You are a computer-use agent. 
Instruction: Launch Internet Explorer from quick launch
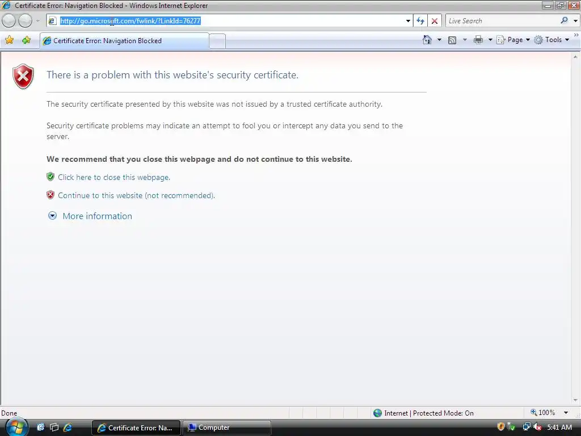tap(68, 427)
